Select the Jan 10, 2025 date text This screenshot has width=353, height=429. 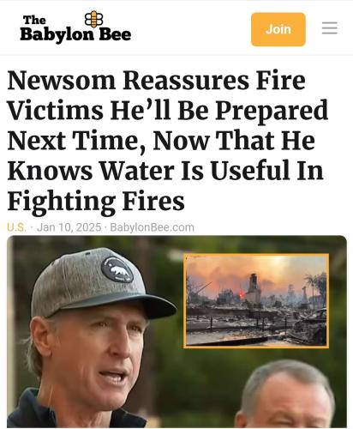pos(69,227)
